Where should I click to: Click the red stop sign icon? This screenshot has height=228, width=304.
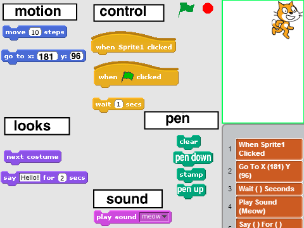[208, 8]
